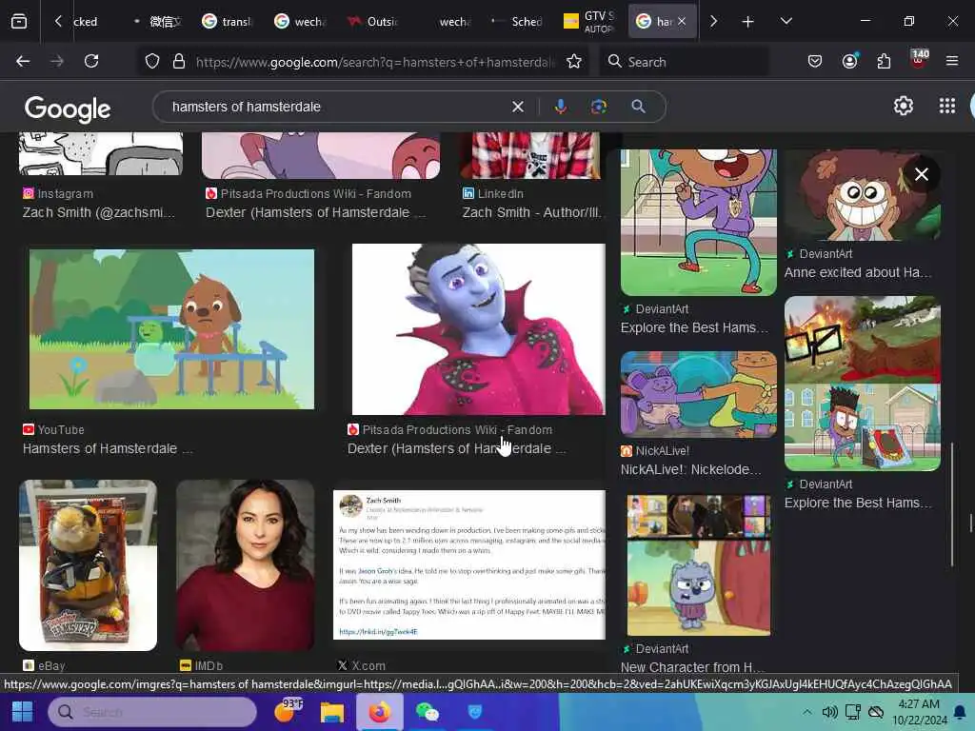Open Google Lens image search
Image resolution: width=975 pixels, height=731 pixels.
[599, 107]
